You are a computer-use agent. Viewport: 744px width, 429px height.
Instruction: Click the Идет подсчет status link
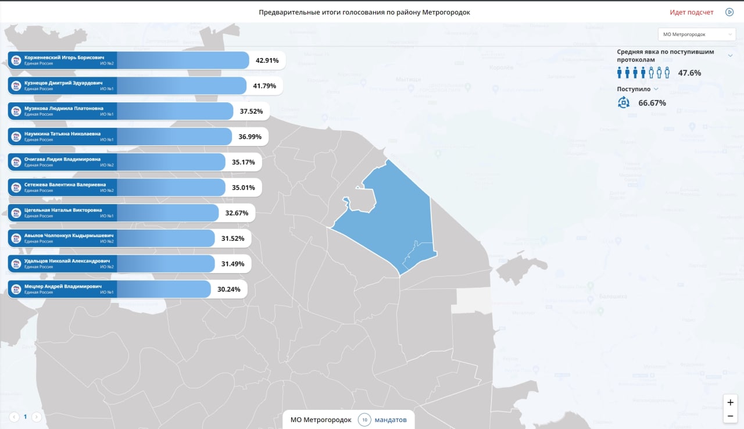click(692, 12)
